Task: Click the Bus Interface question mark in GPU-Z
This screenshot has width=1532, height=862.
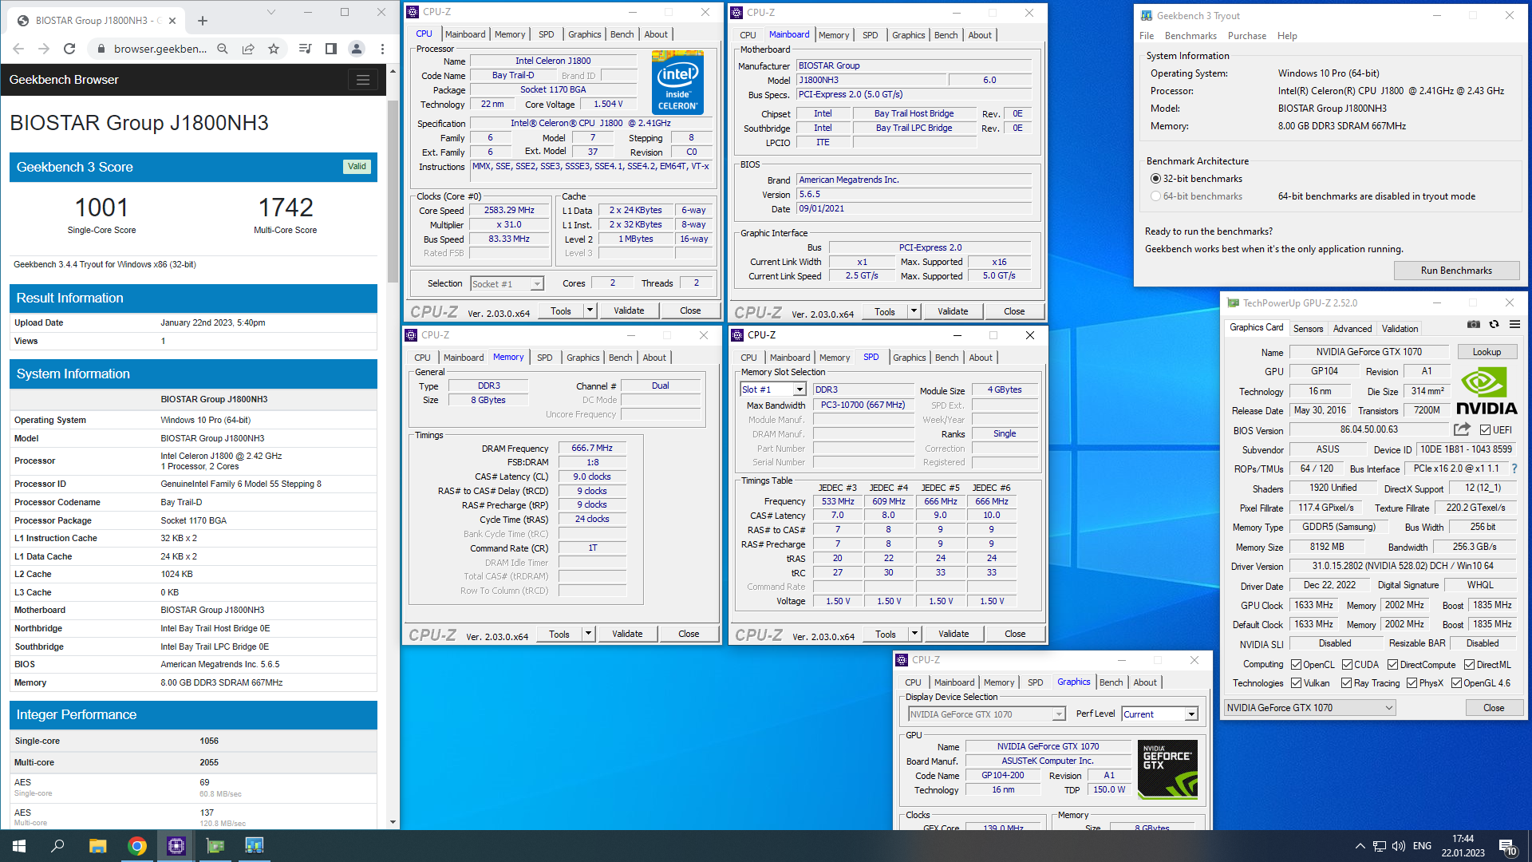Action: [1514, 469]
